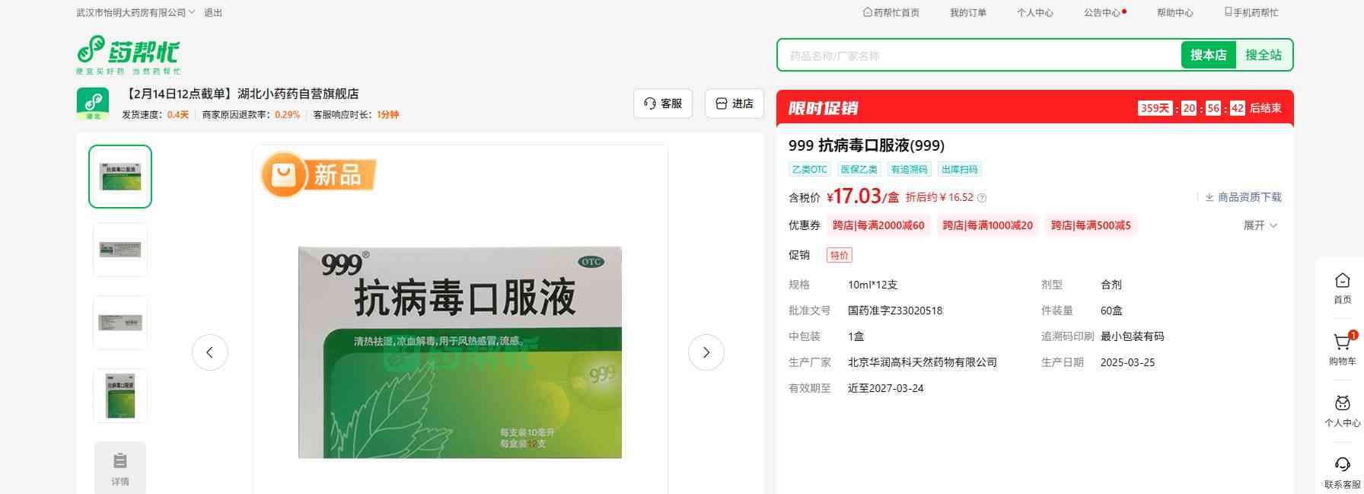Viewport: 1364px width, 494px height.
Task: Click the 首页 home icon in the sidebar
Action: pos(1342,282)
